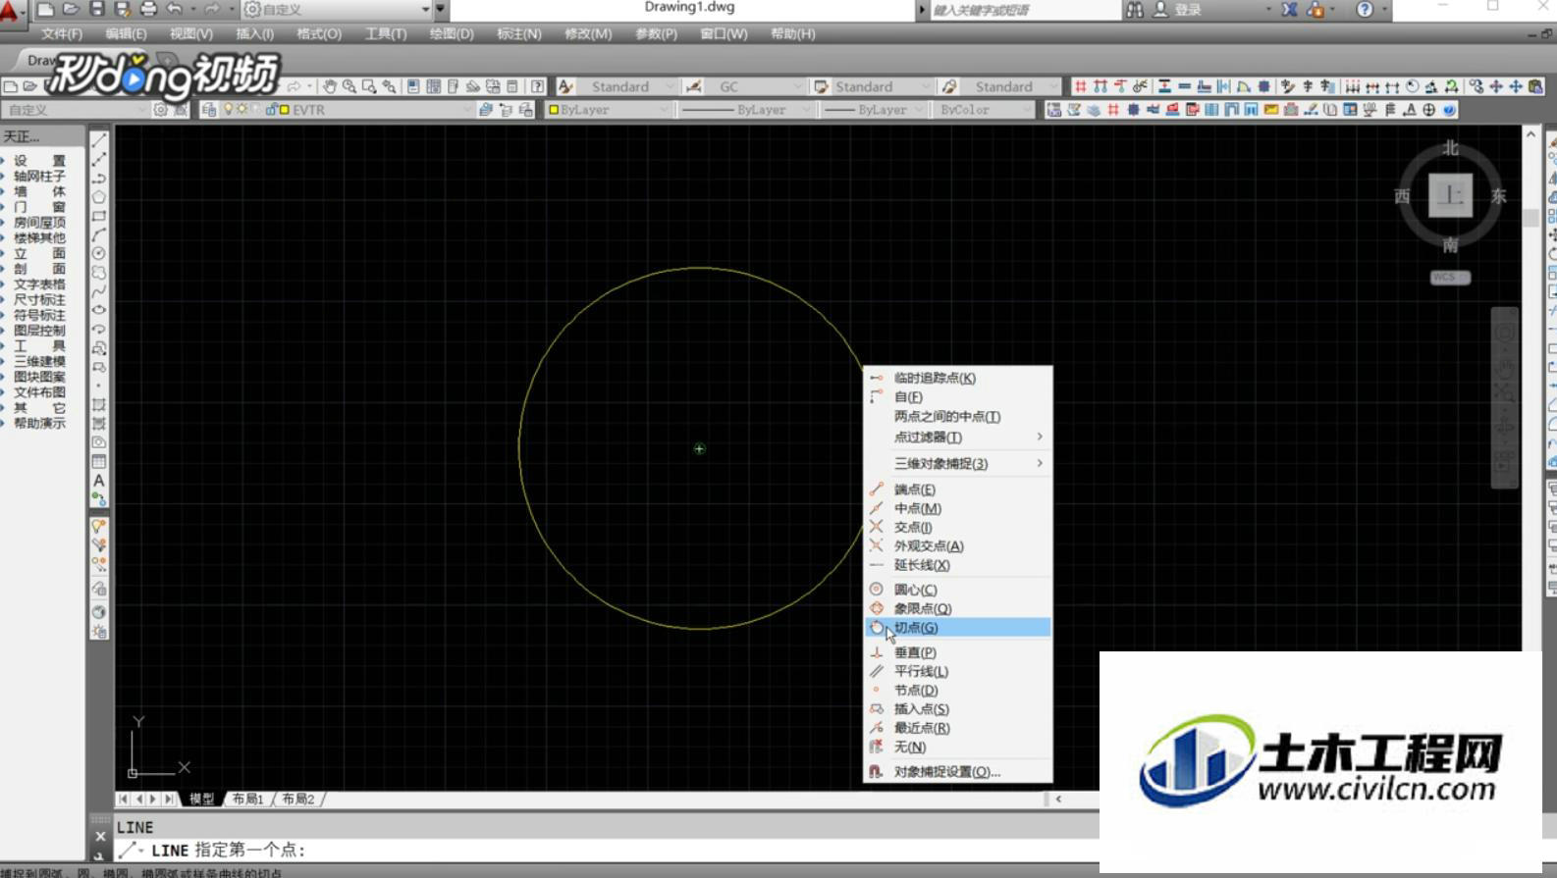
Task: Select the Polygon draw tool
Action: pos(99,197)
